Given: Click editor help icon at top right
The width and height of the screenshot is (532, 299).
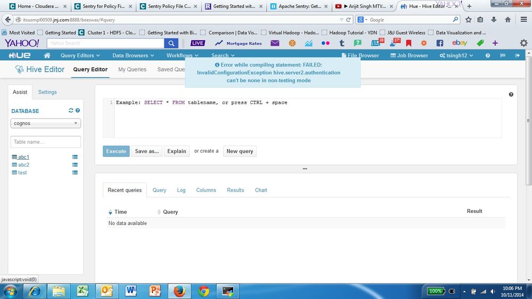Looking at the screenshot, I should pos(511,95).
